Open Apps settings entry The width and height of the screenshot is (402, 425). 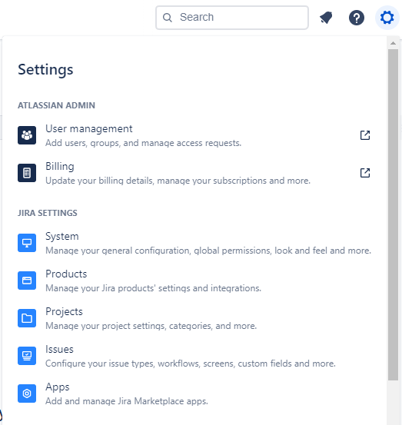point(194,393)
